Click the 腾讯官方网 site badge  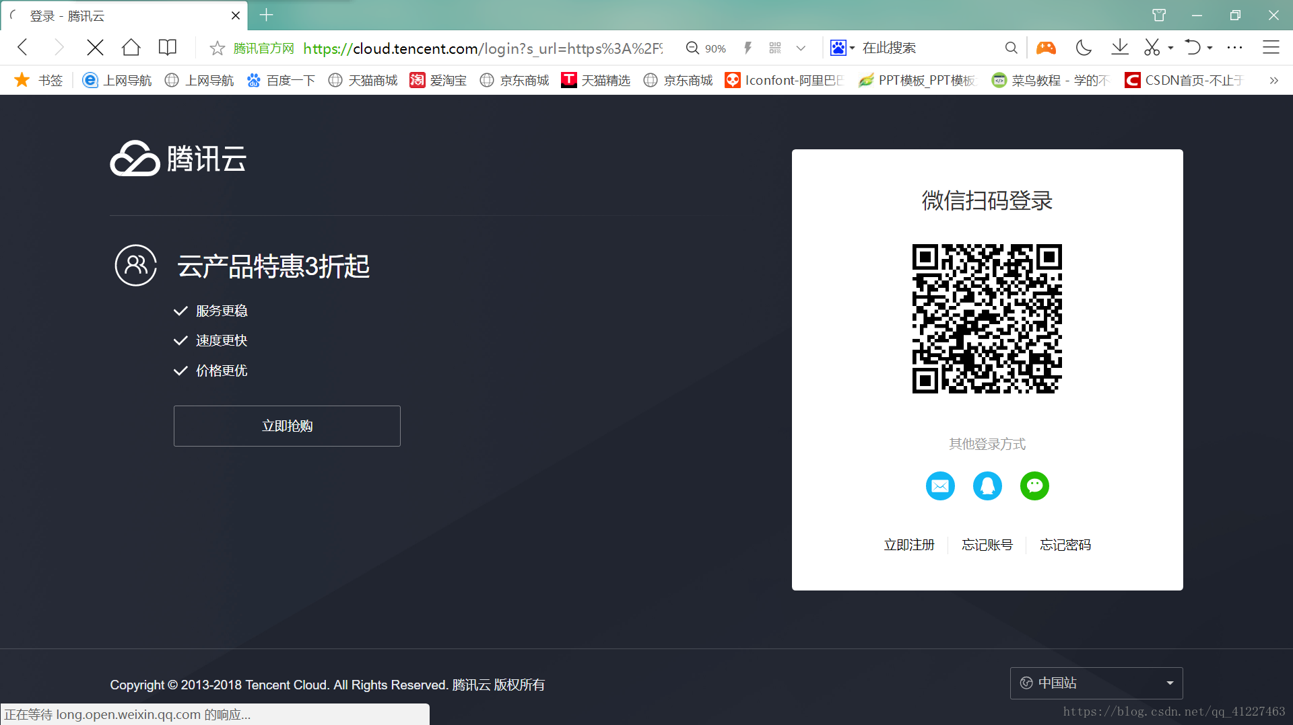point(263,48)
